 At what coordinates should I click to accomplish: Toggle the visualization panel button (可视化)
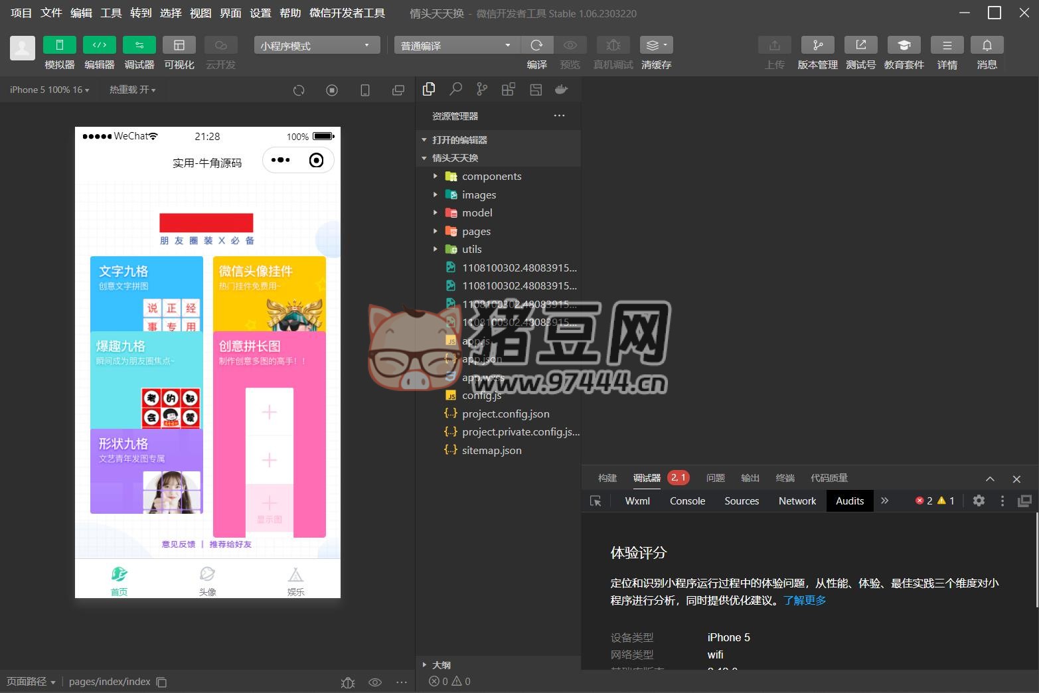pyautogui.click(x=179, y=44)
